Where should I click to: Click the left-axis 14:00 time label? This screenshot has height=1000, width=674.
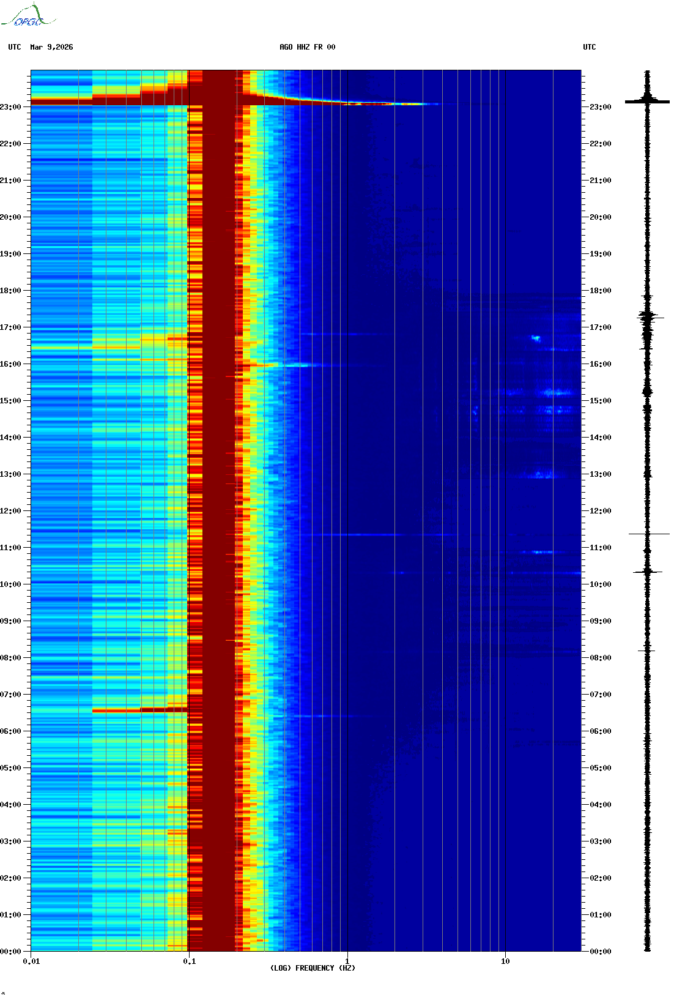[x=10, y=438]
